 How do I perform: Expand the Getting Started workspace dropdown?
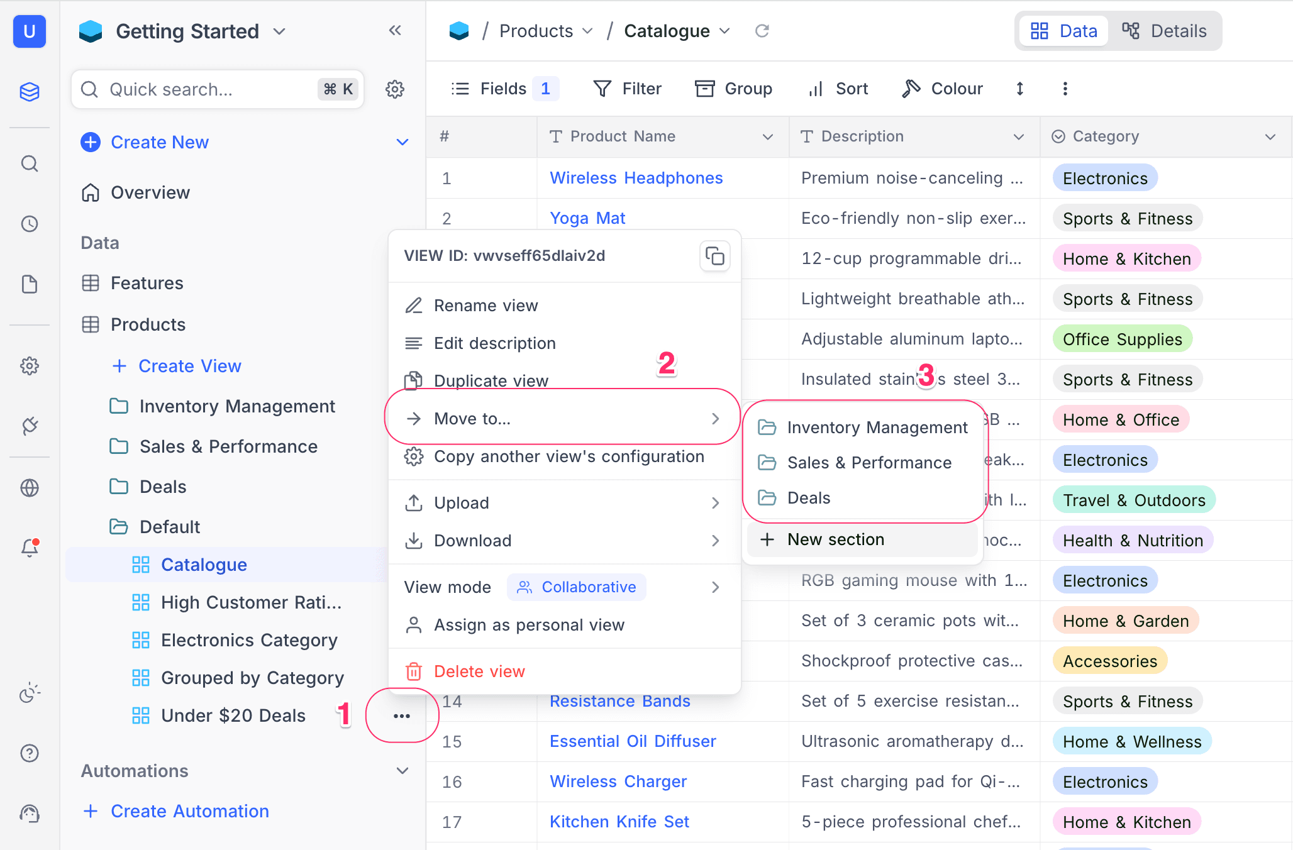280,31
